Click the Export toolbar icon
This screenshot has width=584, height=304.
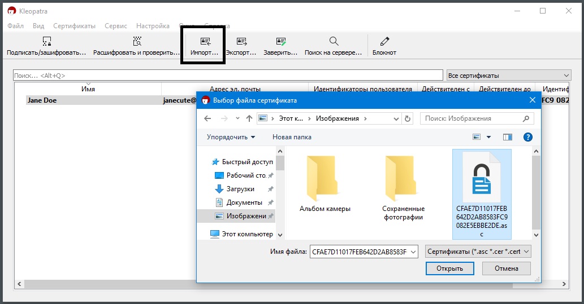coord(241,42)
